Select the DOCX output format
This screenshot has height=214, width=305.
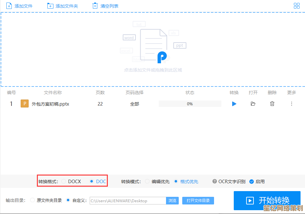pos(64,181)
